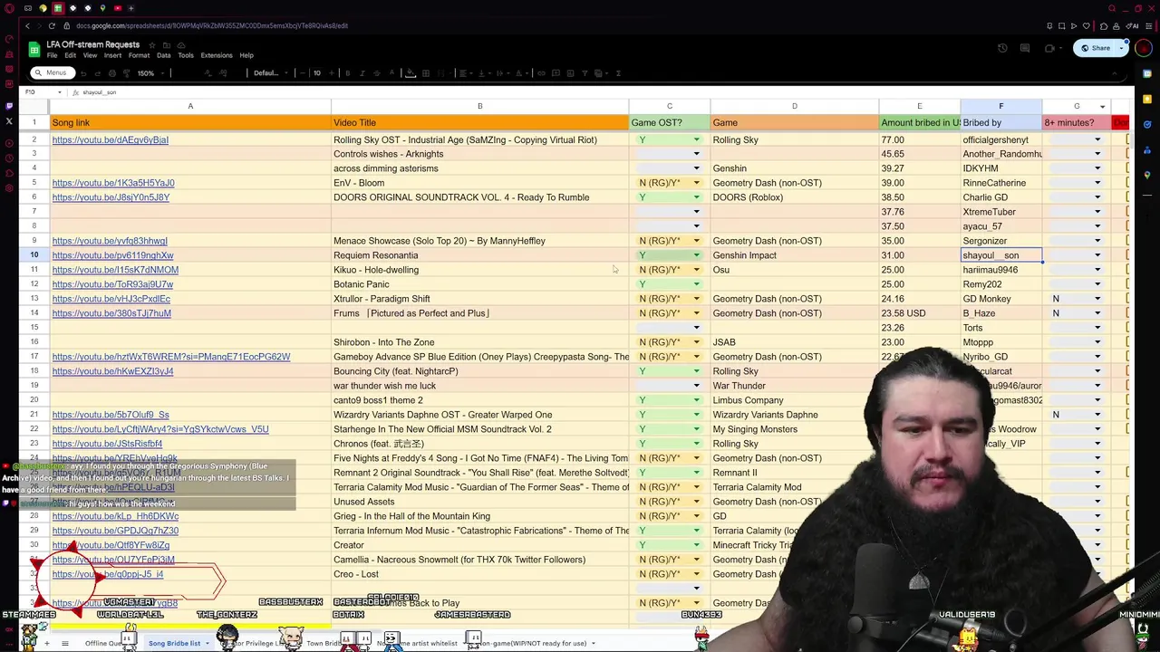Apply bold formatting
Screen dimensions: 1160x652
pyautogui.click(x=347, y=73)
